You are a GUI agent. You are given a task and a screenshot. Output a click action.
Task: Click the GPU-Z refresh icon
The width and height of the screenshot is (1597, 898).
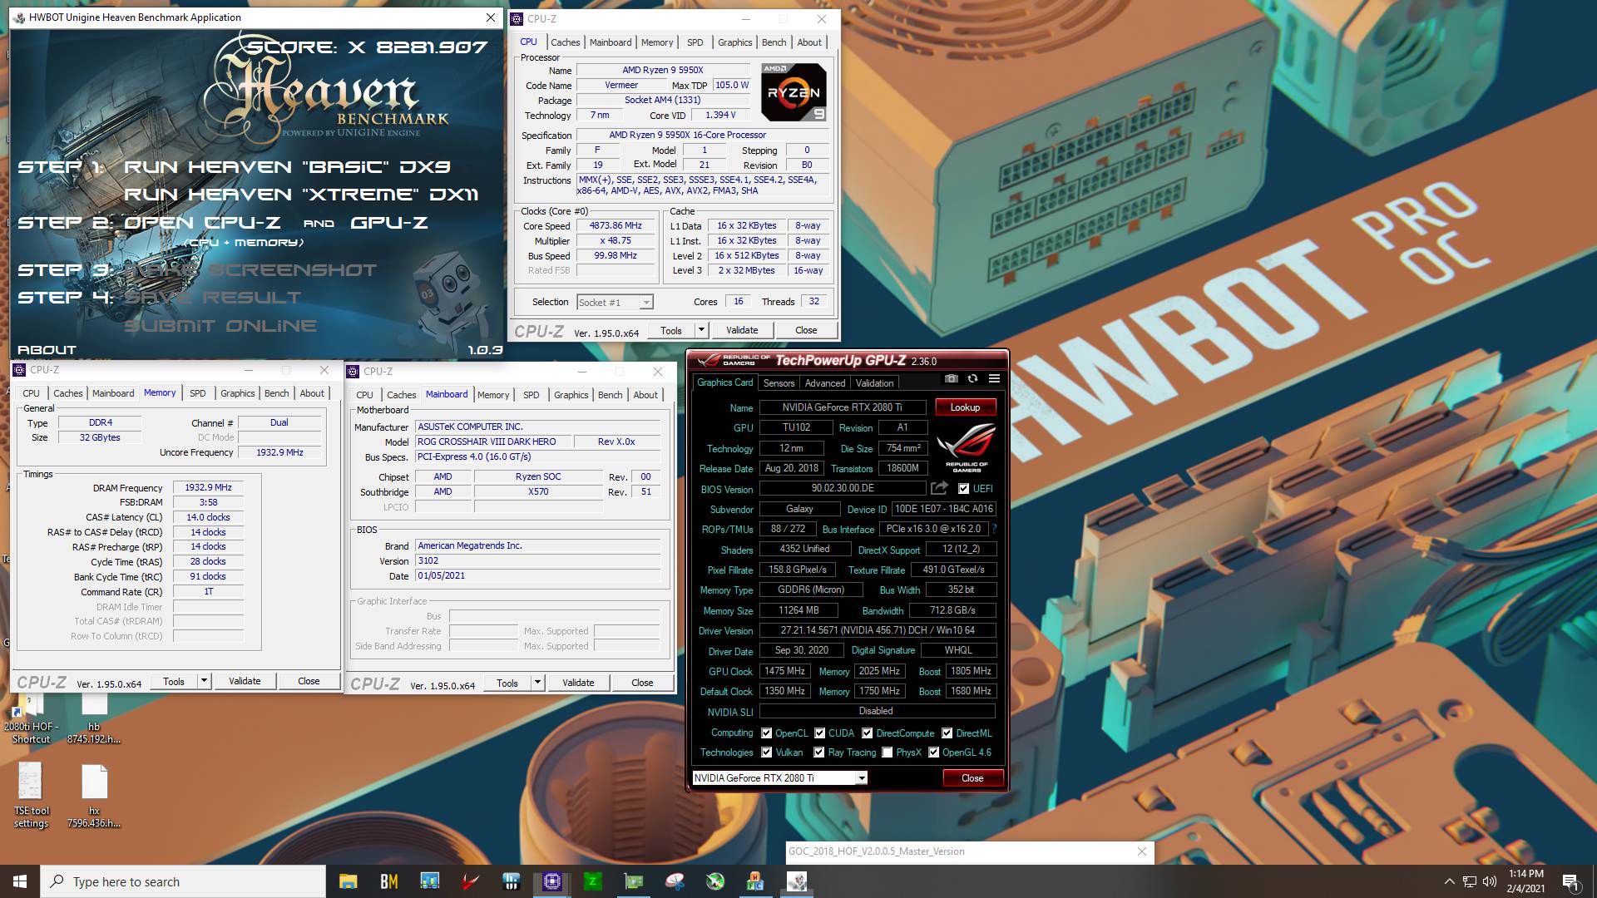pyautogui.click(x=972, y=379)
